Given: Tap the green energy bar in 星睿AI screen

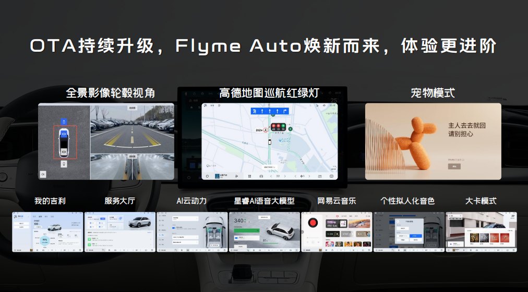Looking at the screenshot, I should 247,231.
